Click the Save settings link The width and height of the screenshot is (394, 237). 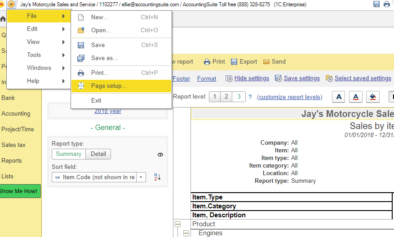pos(302,78)
